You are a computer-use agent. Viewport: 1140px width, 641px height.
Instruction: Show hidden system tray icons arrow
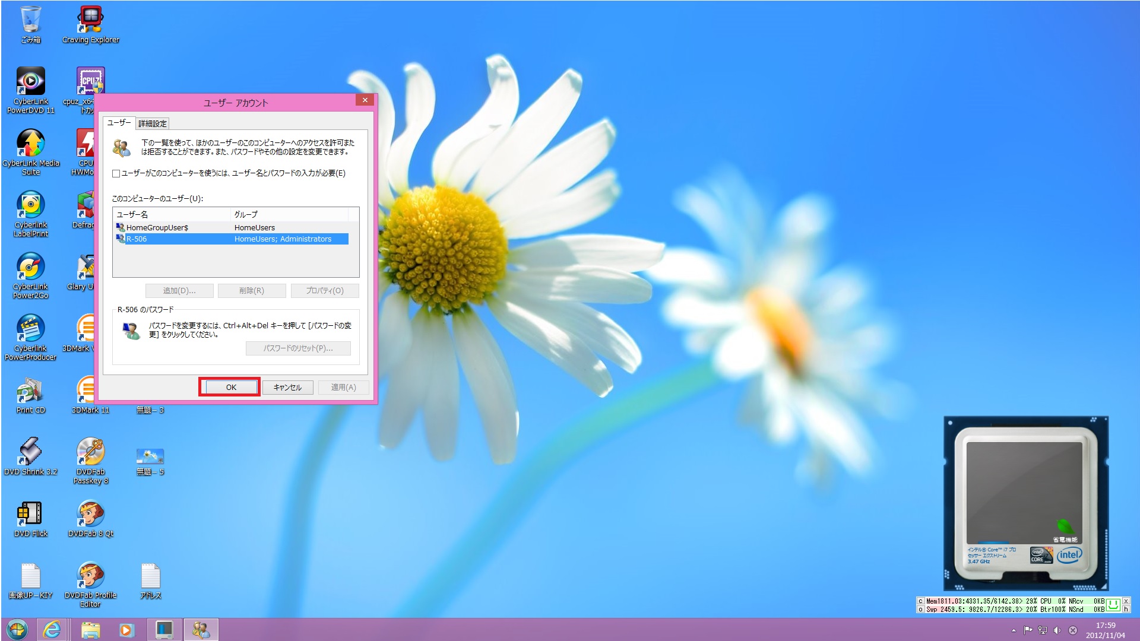pos(1014,630)
